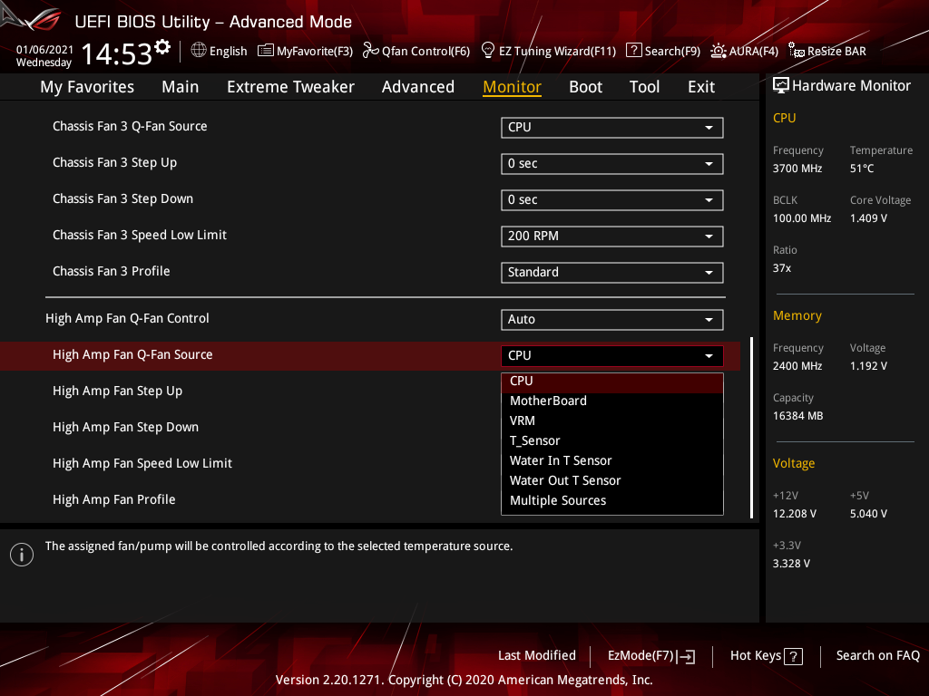Open the Search(F9) question mark icon
This screenshot has height=696, width=929.
(x=633, y=51)
